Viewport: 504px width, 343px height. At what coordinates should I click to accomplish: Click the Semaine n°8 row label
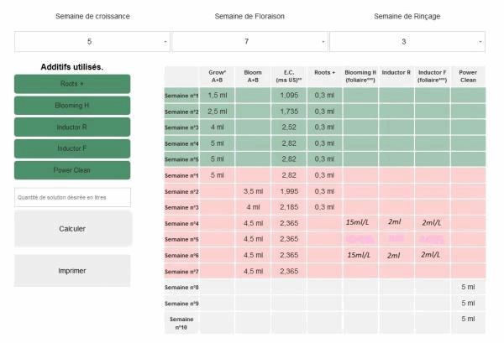point(181,288)
